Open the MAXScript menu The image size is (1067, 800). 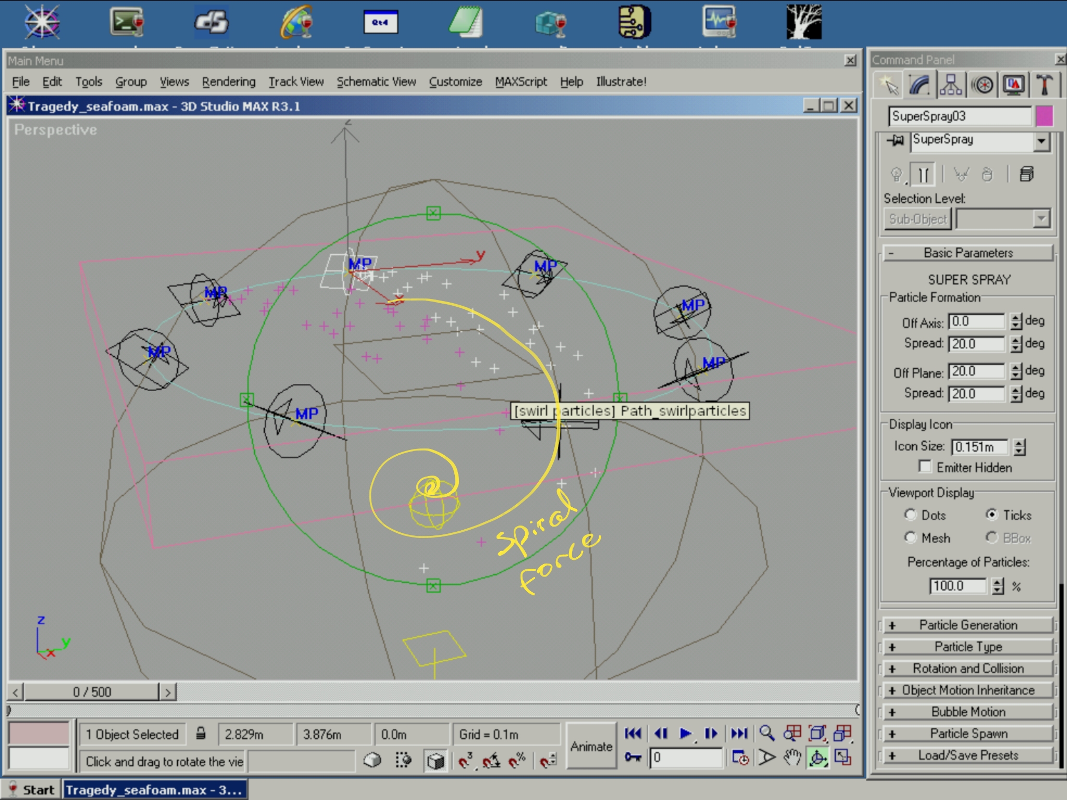[520, 82]
